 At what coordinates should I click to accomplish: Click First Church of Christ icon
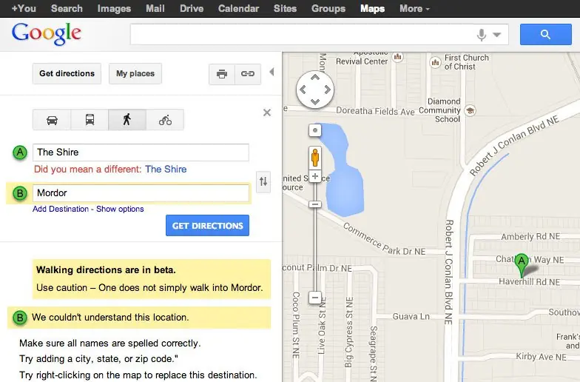[x=435, y=62]
